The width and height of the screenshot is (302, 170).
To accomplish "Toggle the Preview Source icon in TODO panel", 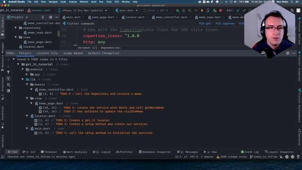I will [8, 91].
